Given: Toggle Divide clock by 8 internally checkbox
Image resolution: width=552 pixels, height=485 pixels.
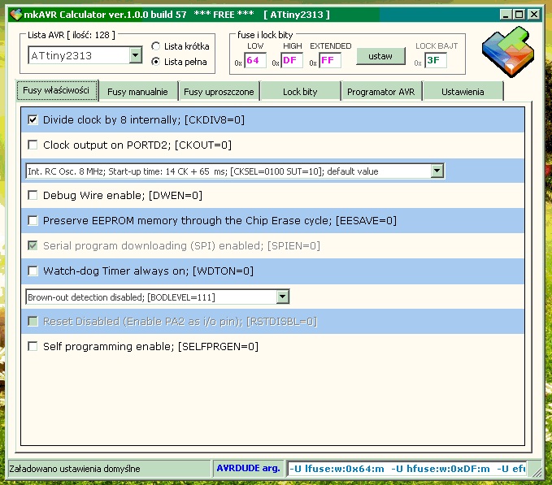Looking at the screenshot, I should coord(33,120).
